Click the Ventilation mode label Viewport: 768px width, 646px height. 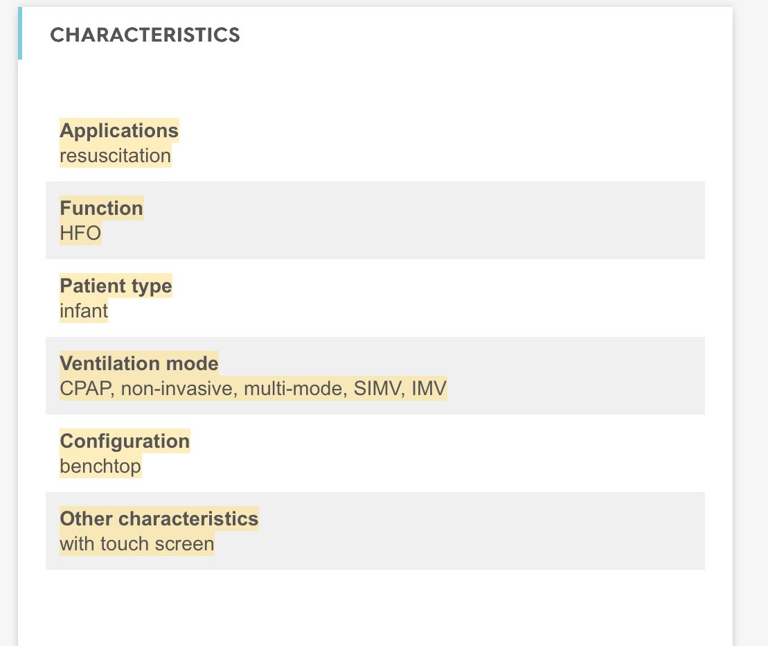(x=139, y=363)
